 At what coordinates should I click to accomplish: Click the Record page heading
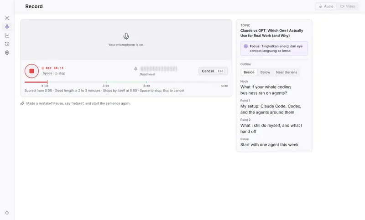coord(34,6)
